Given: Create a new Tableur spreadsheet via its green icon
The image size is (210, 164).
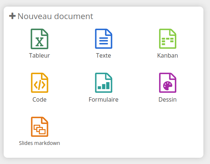Looking at the screenshot, I should pos(39,39).
